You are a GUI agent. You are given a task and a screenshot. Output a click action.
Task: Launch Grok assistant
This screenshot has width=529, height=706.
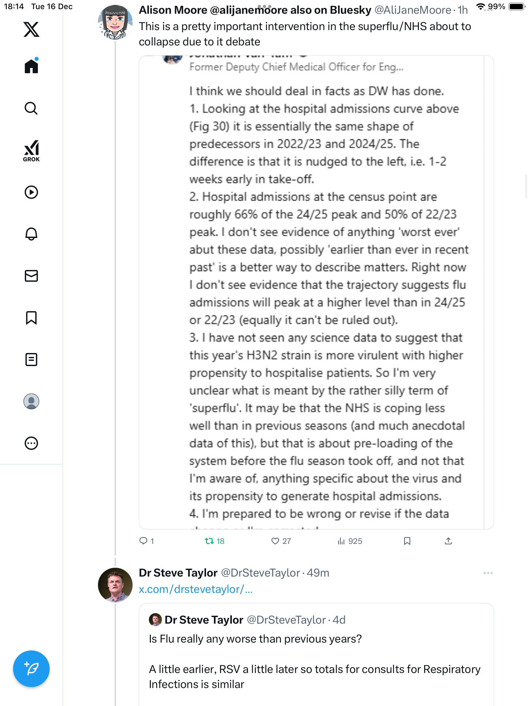31,151
